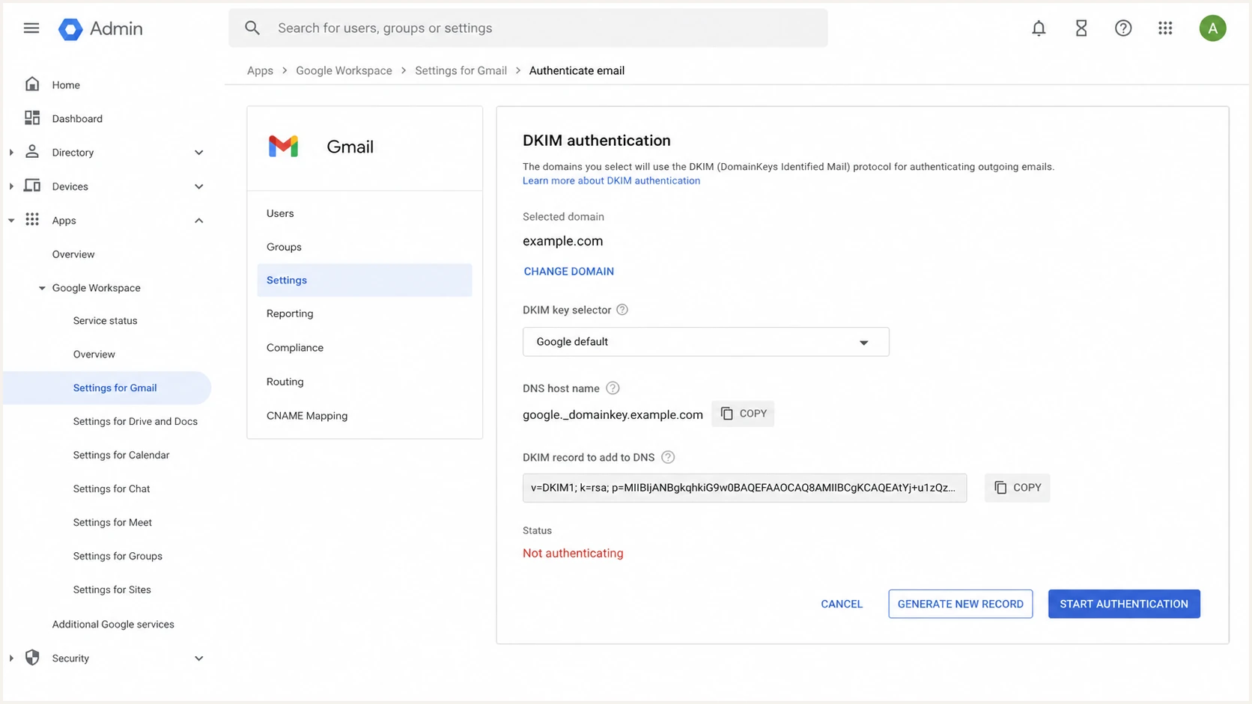Open Learn more about DKIM authentication

pyautogui.click(x=611, y=180)
